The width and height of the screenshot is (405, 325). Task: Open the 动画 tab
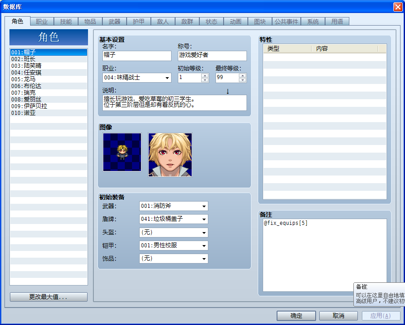click(236, 22)
